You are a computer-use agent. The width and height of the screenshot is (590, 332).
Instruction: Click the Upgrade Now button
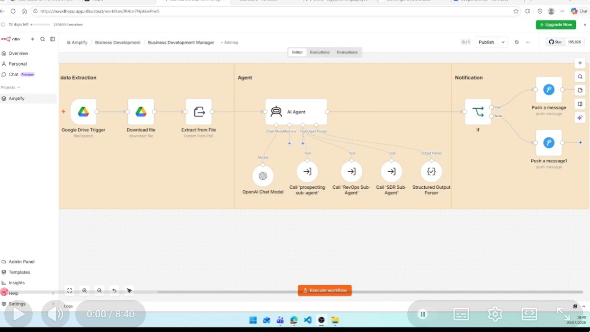[556, 25]
